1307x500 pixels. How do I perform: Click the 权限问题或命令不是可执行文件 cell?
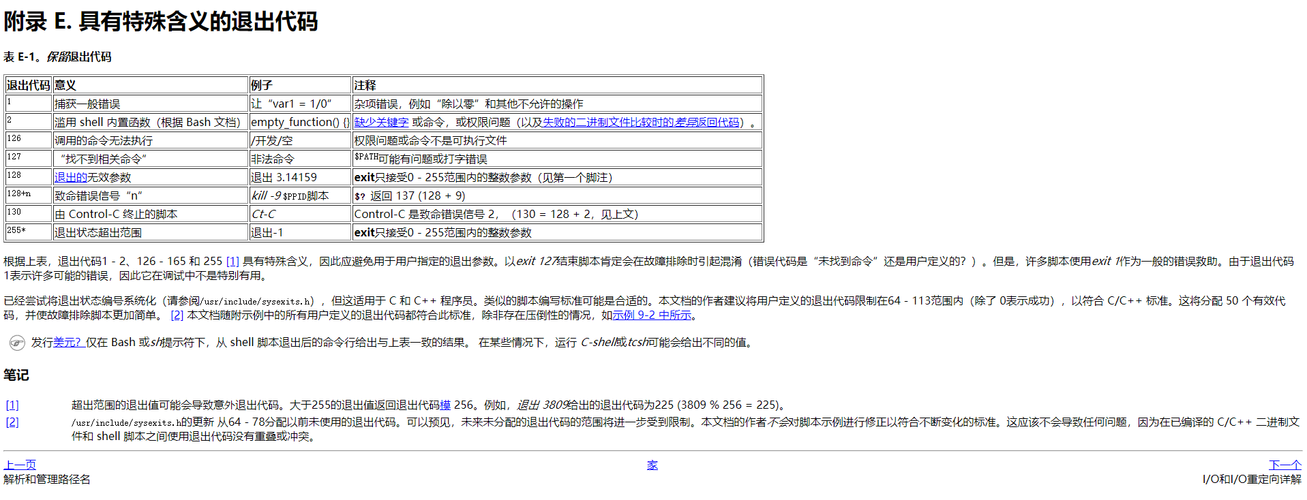[x=557, y=140]
